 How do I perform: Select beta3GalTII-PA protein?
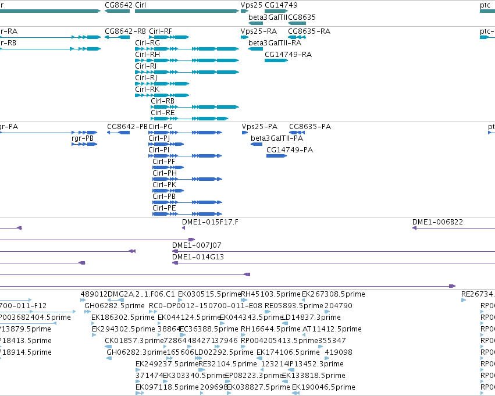257,144
